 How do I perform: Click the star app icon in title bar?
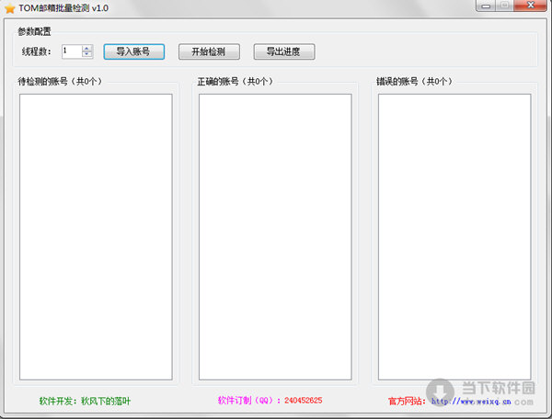10,8
